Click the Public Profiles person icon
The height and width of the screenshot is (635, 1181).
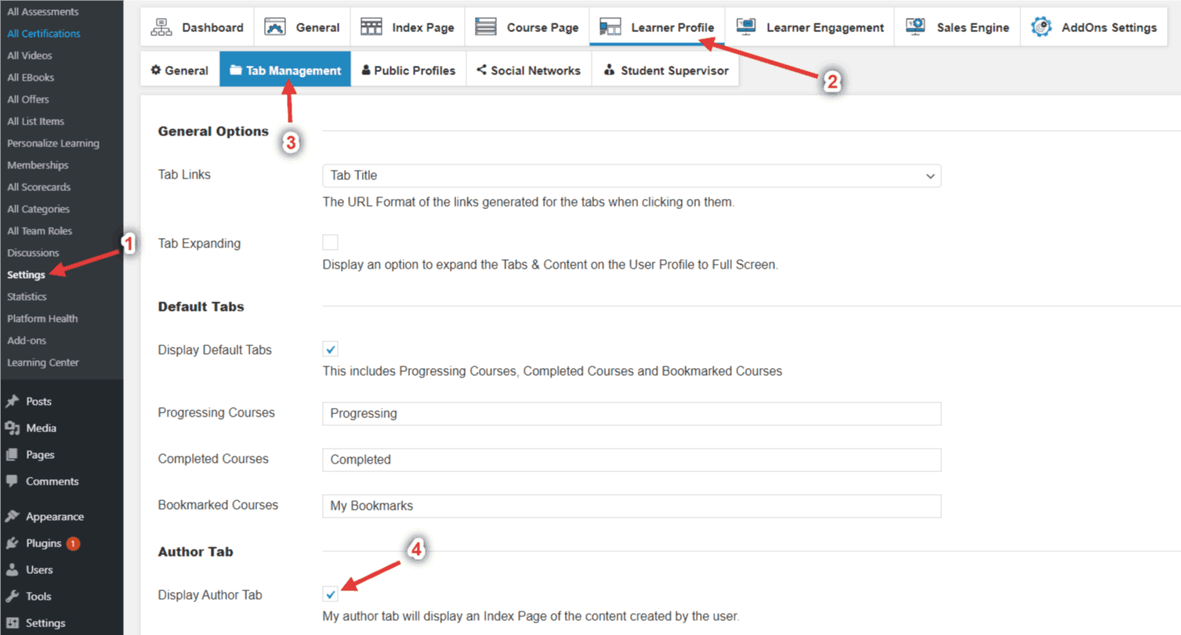tap(365, 69)
